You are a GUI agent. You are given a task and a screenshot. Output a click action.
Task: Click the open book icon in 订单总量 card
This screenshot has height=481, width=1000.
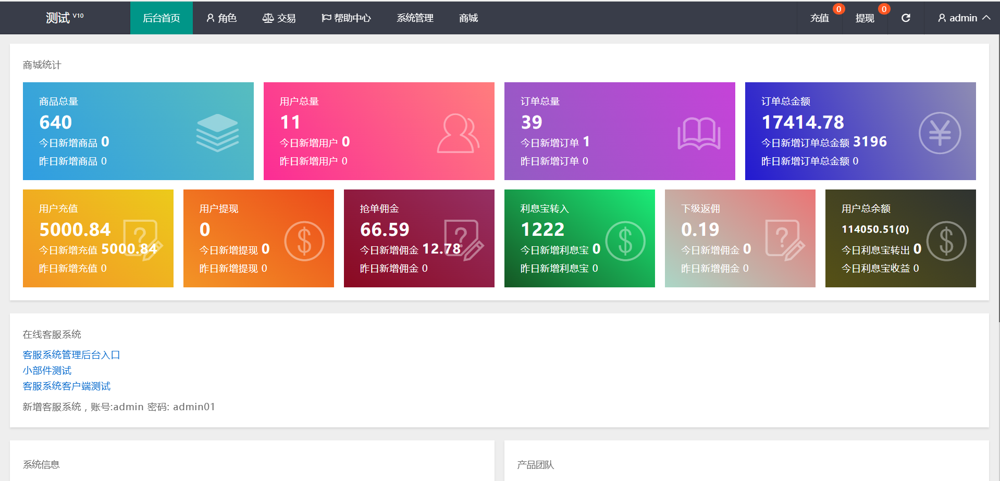tap(699, 133)
